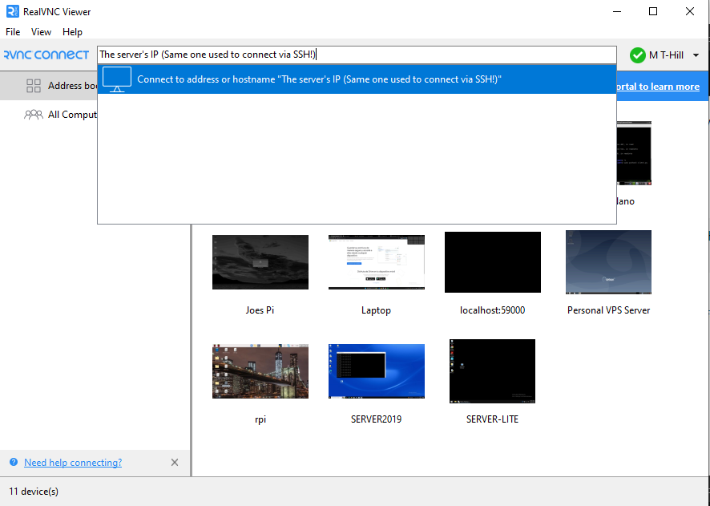This screenshot has width=710, height=506.
Task: Open the Help menu
Action: (x=72, y=32)
